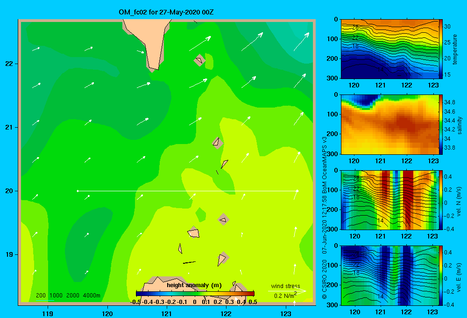The width and height of the screenshot is (467, 318).
Task: Click latitude label 19 on main map
Action: coord(9,254)
